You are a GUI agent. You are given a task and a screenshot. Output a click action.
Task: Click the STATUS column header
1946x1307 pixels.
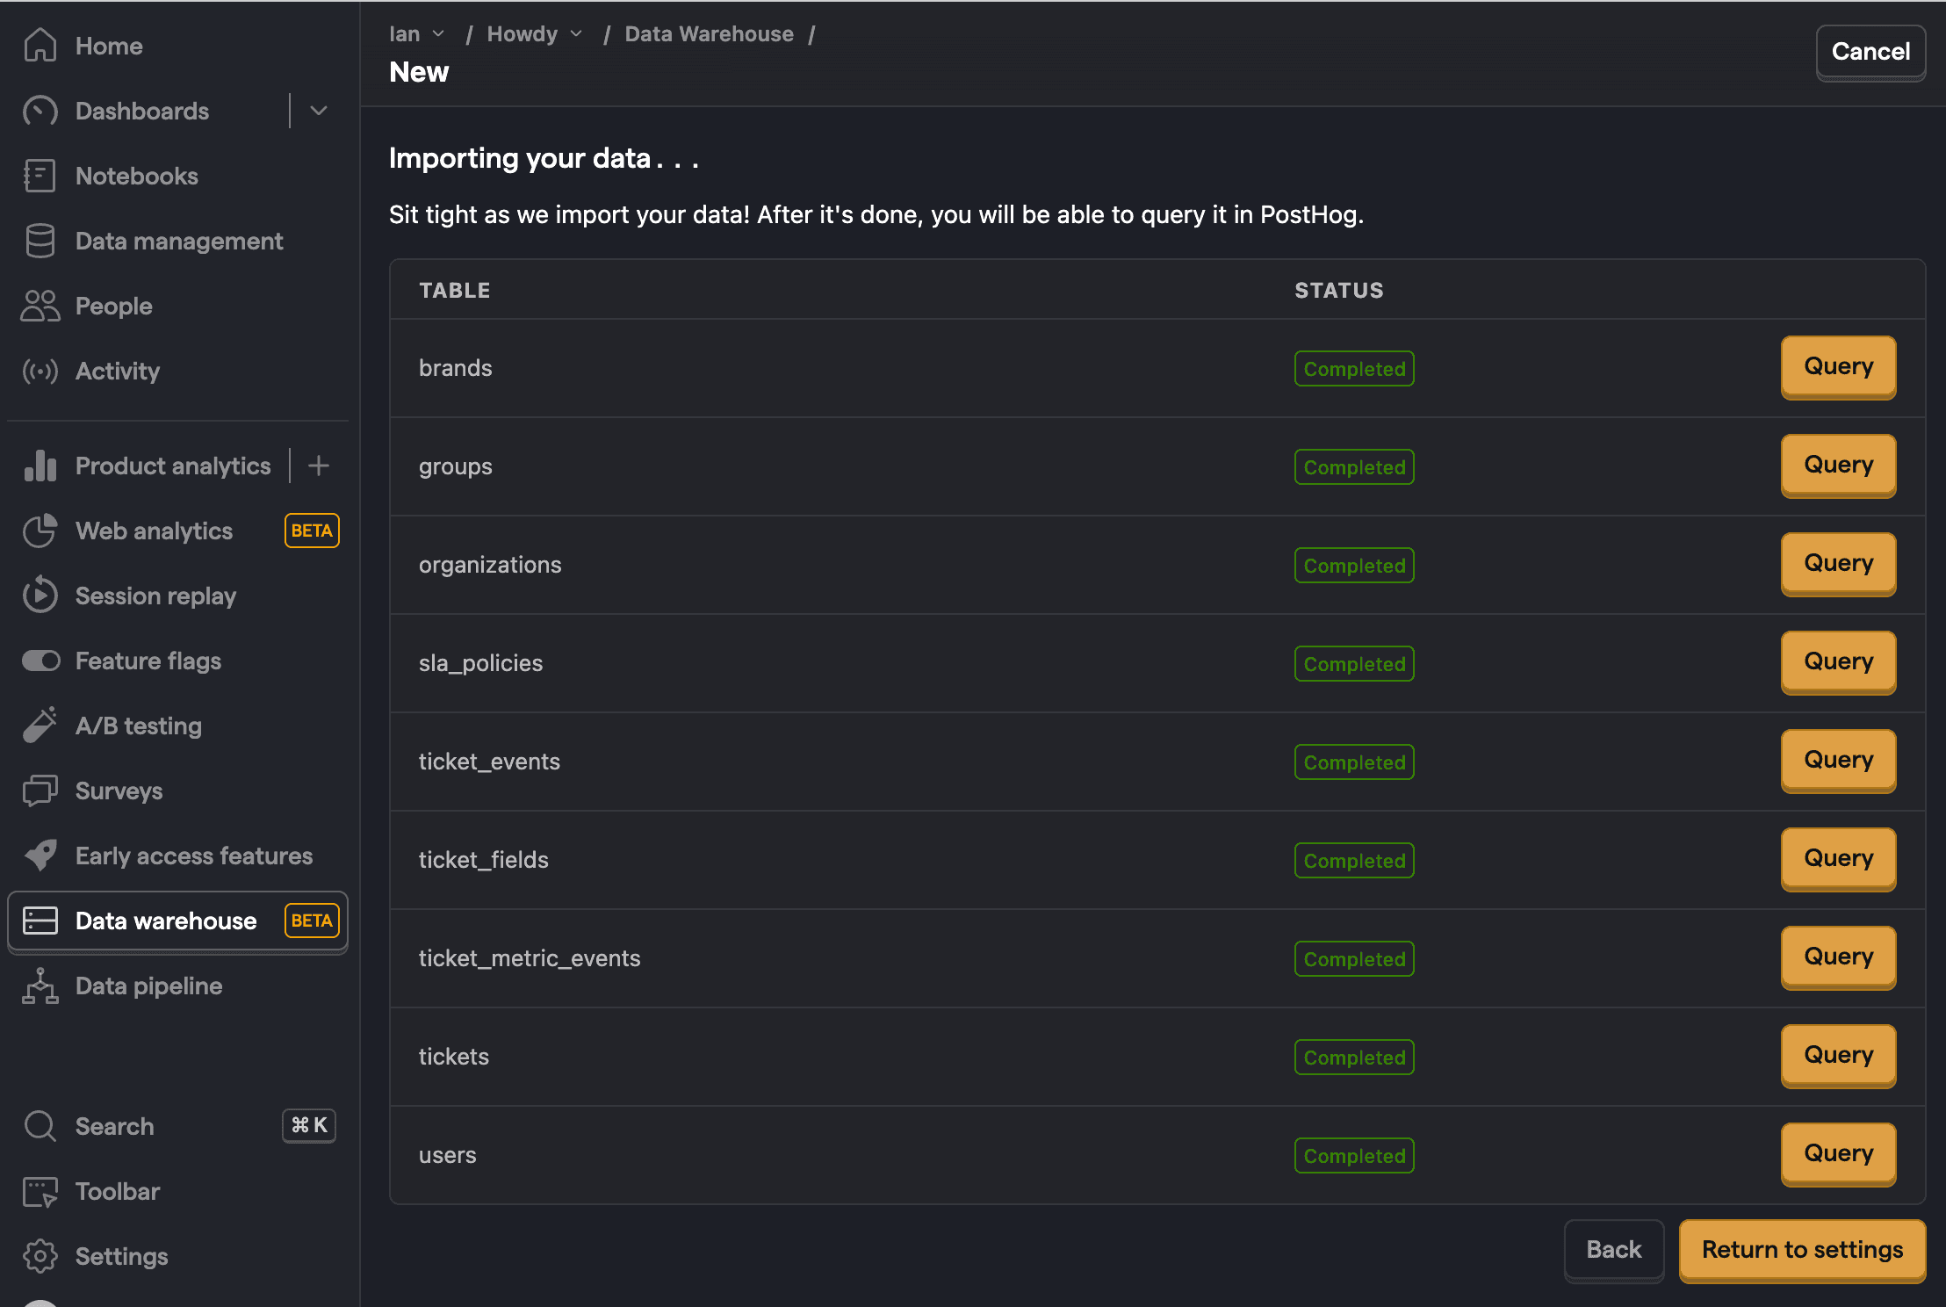(1339, 291)
